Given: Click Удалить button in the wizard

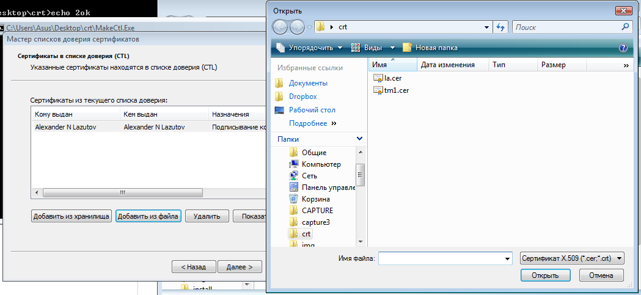Looking at the screenshot, I should (207, 216).
